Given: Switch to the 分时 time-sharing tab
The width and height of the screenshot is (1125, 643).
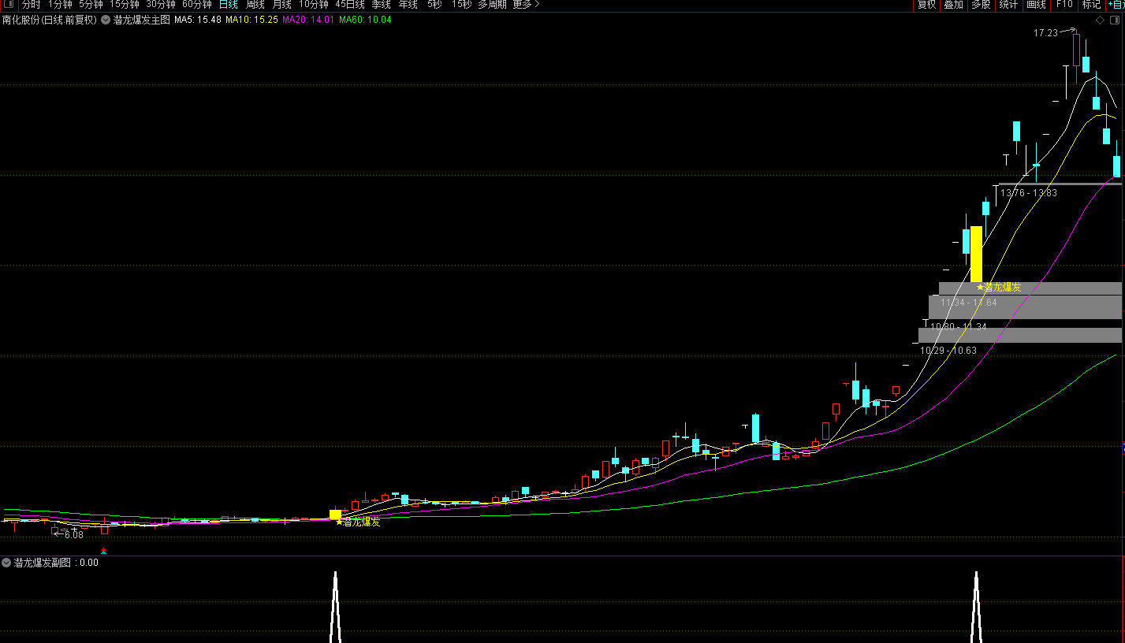Looking at the screenshot, I should tap(31, 5).
